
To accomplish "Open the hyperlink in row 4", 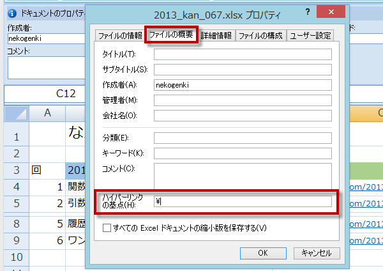I will [x=366, y=187].
